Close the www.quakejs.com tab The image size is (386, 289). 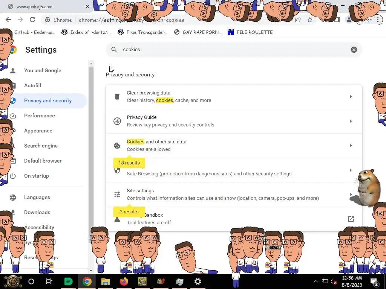point(87,7)
